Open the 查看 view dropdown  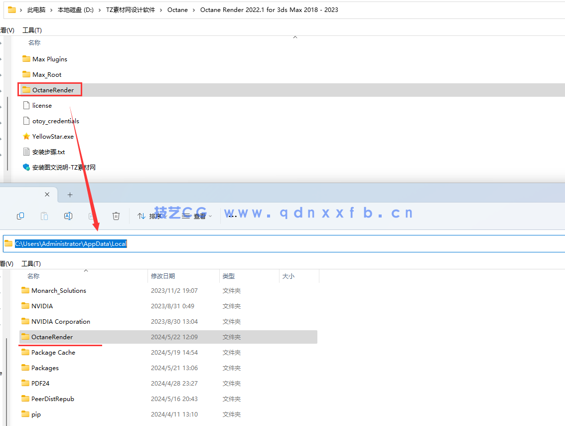(x=197, y=216)
